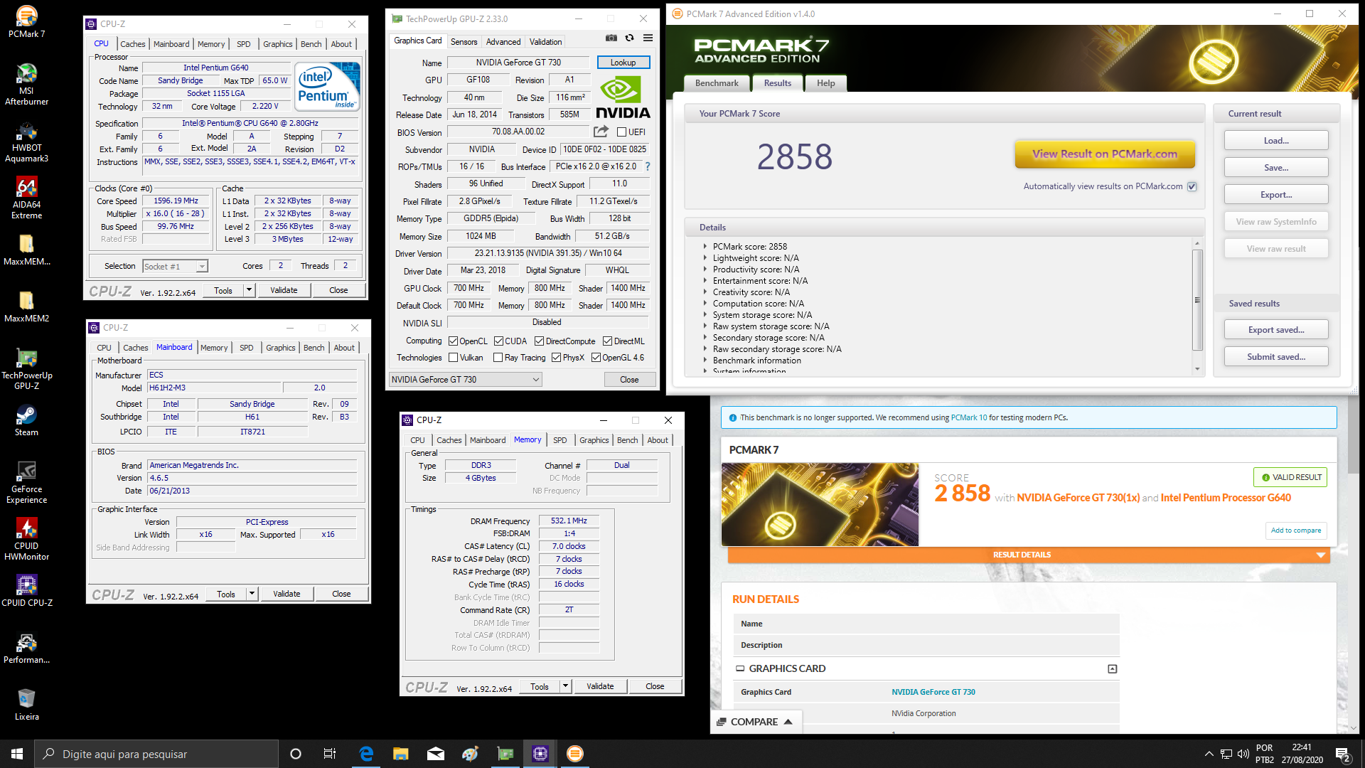Collapse GRAPHICS CARD section

click(1112, 669)
